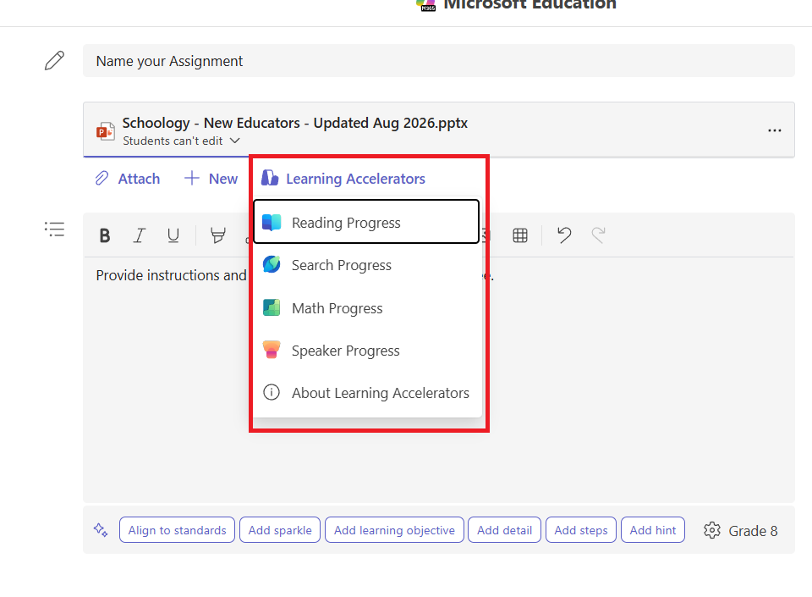812x597 pixels.
Task: Toggle the Learning Accelerators menu
Action: point(343,179)
